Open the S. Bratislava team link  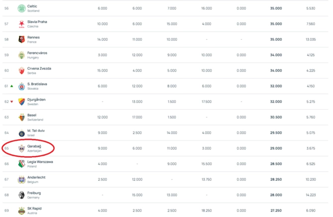37,84
